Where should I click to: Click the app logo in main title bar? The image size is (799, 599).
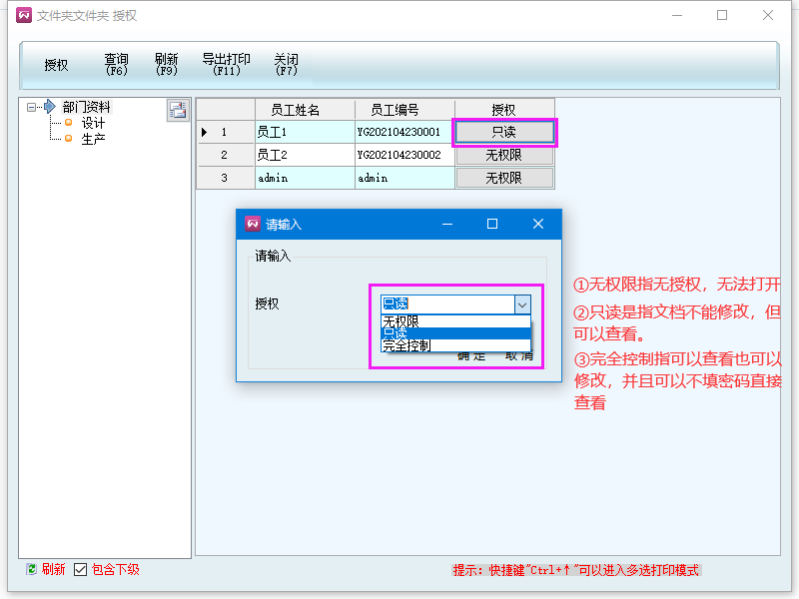click(24, 15)
